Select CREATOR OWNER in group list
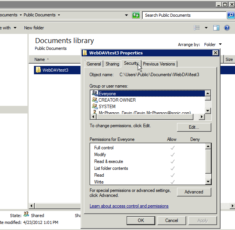 tap(117, 100)
